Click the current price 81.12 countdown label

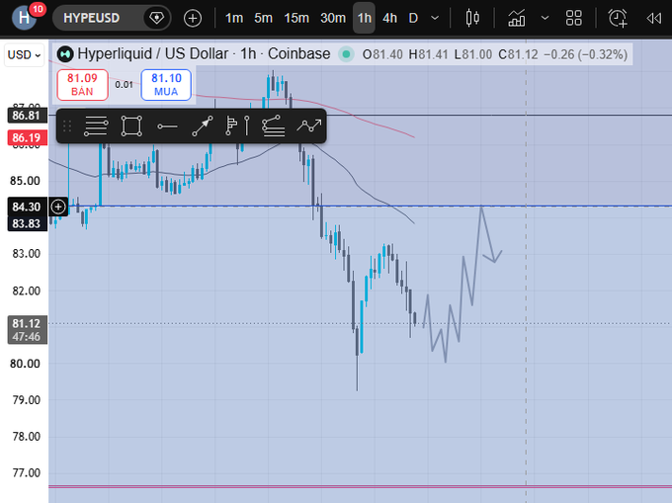pos(27,330)
